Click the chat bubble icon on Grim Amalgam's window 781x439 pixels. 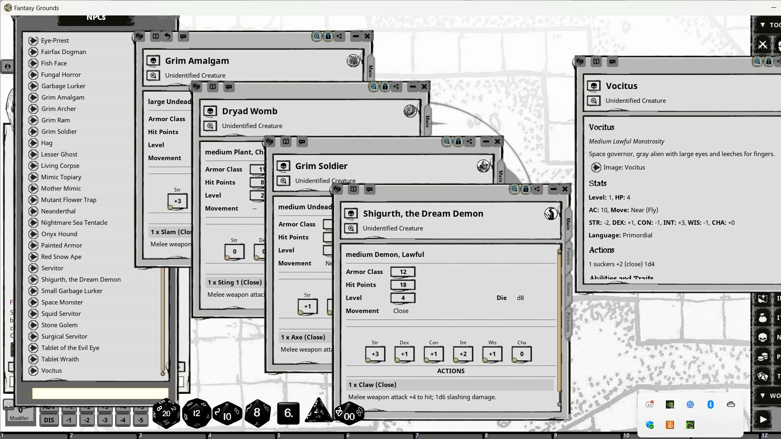coord(183,36)
